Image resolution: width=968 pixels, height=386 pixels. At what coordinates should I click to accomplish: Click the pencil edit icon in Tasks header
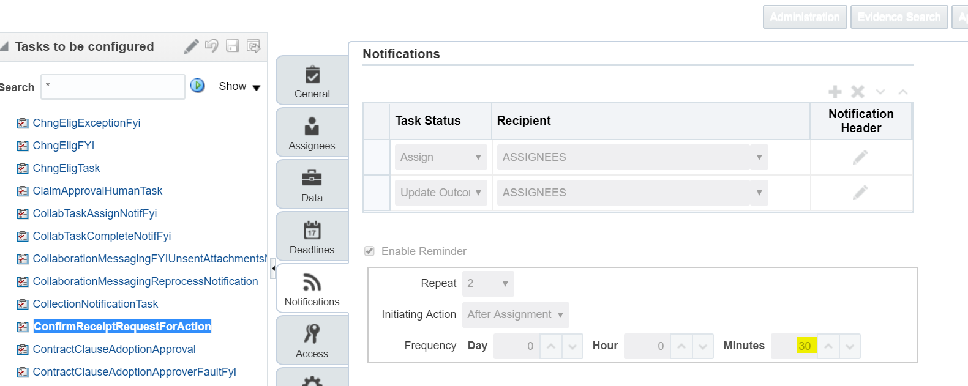[192, 46]
